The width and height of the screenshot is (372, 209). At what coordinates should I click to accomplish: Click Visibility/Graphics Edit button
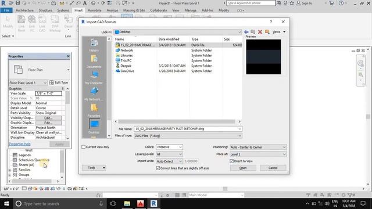point(48,118)
